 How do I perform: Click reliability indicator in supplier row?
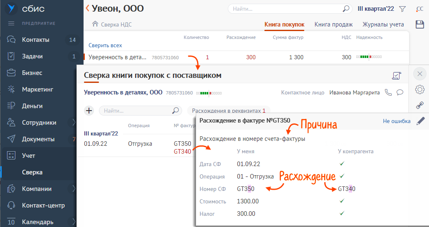[x=369, y=57]
